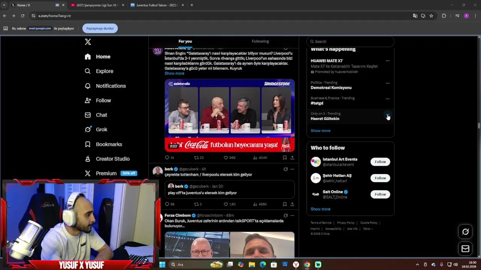
Task: Bookmark this page with star icon
Action: pyautogui.click(x=431, y=16)
